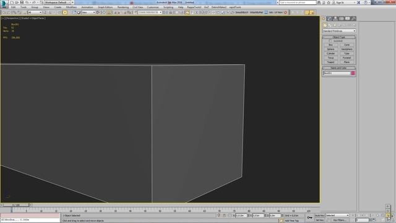The width and height of the screenshot is (396, 223).
Task: Click the 3ds Max application button
Action: pos(4,4)
